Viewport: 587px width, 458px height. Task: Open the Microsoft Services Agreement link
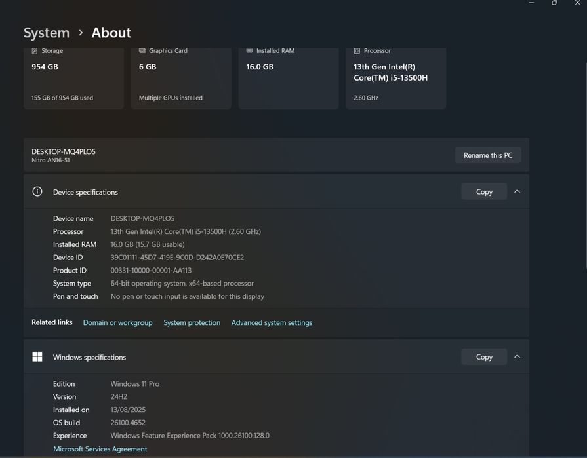tap(100, 449)
